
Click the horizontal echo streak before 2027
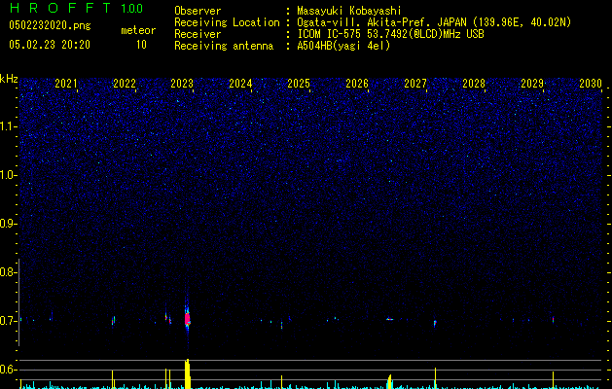click(389, 319)
